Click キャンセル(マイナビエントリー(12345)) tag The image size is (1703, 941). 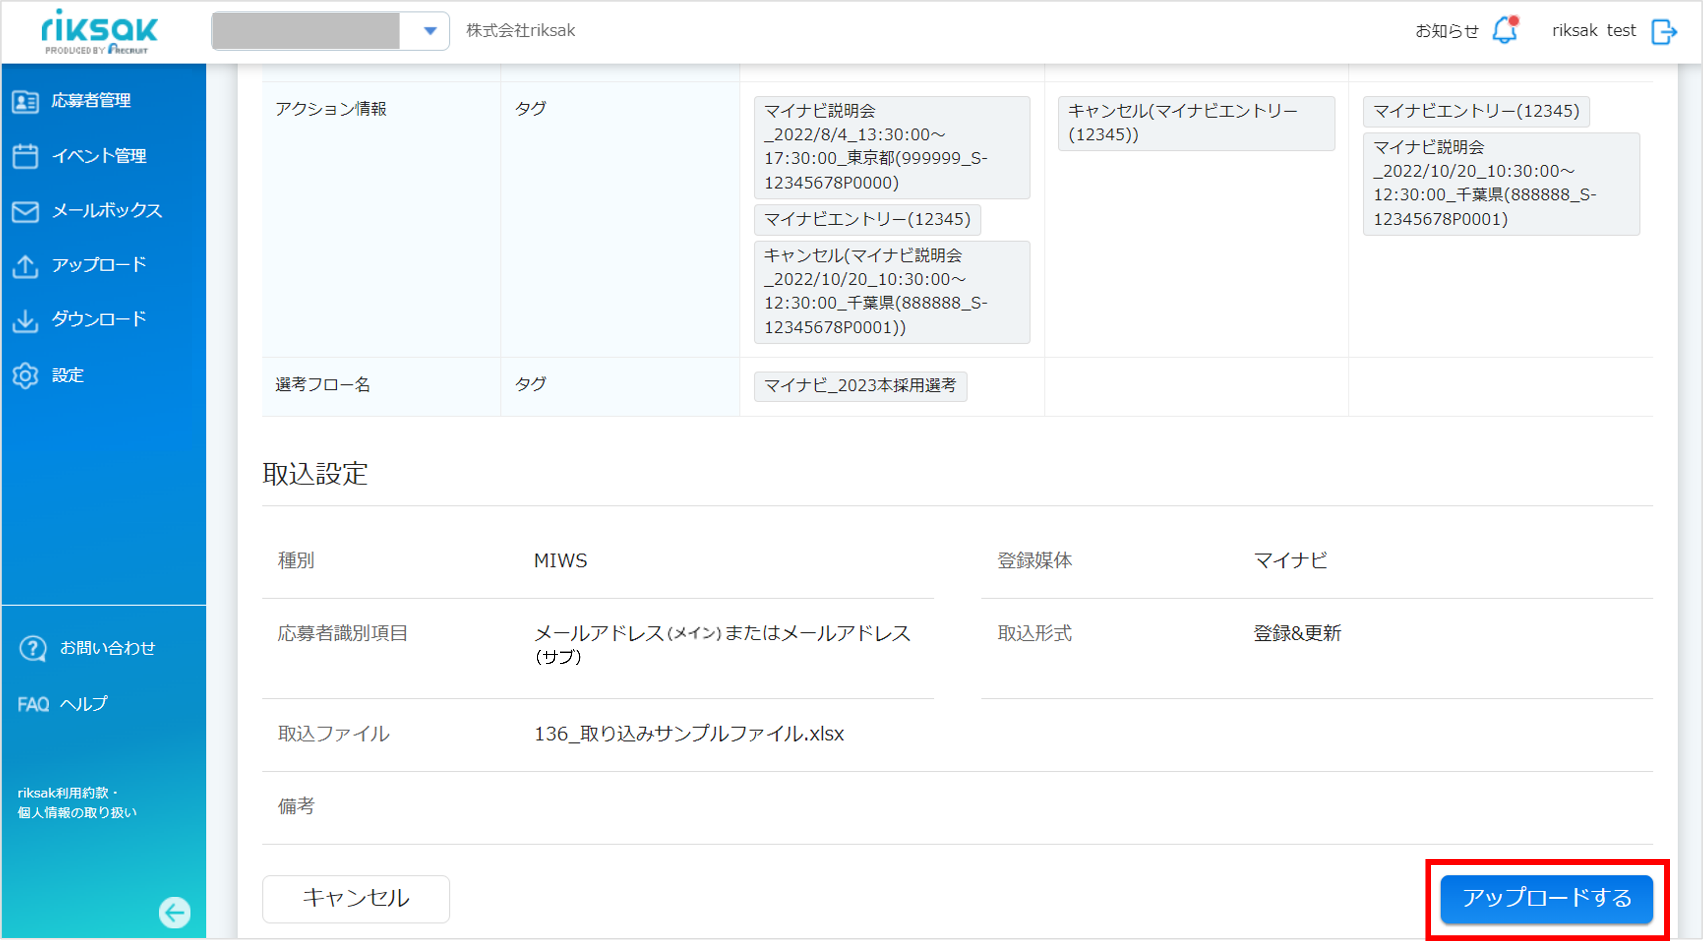(1196, 124)
